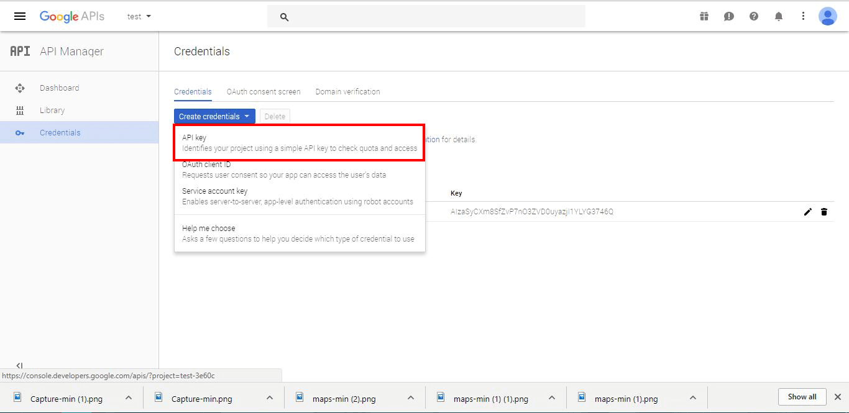Click the API Manager logo icon

[x=20, y=52]
